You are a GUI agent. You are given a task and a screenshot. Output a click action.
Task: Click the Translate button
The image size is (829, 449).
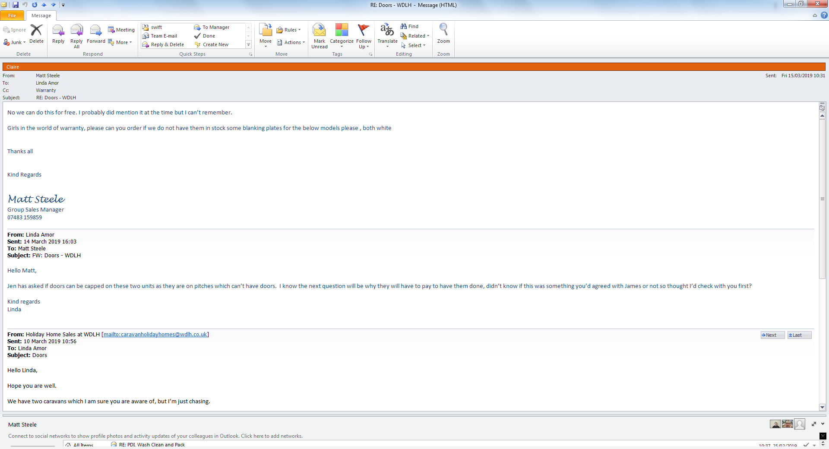click(387, 35)
